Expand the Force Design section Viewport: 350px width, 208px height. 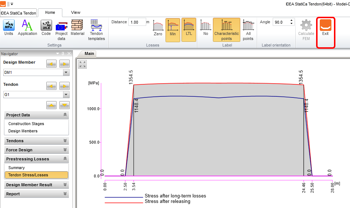point(36,150)
